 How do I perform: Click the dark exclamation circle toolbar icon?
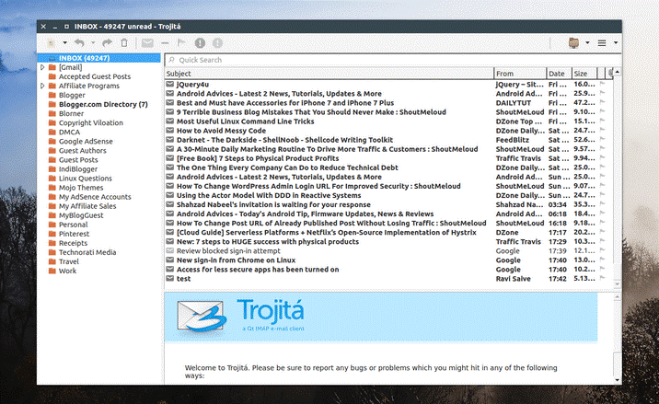pos(200,43)
